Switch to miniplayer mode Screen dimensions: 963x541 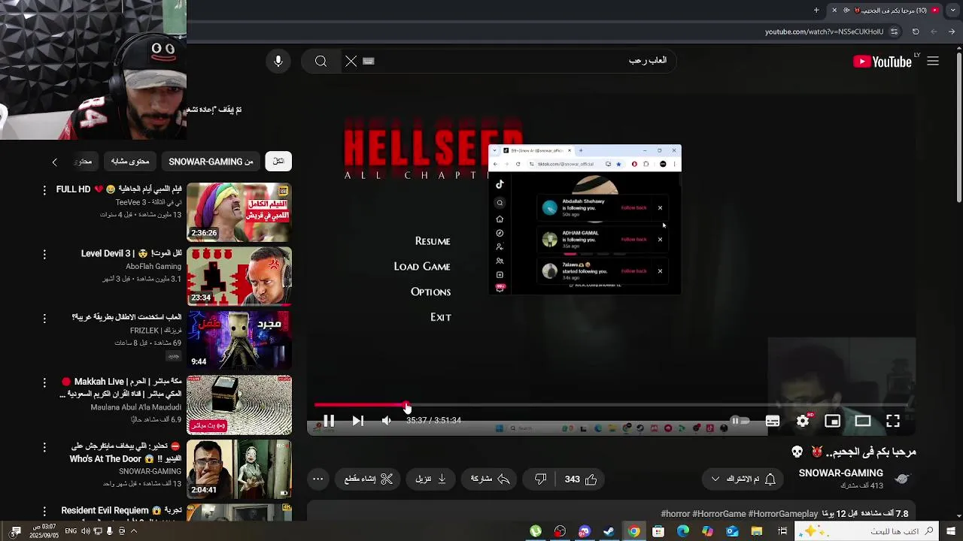point(833,421)
